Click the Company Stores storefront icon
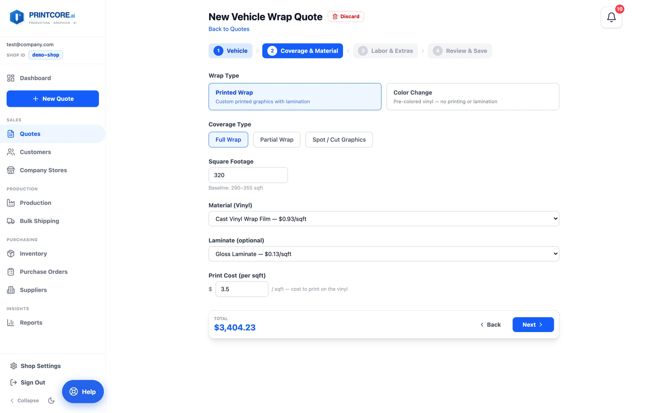The width and height of the screenshot is (662, 413). 11,170
